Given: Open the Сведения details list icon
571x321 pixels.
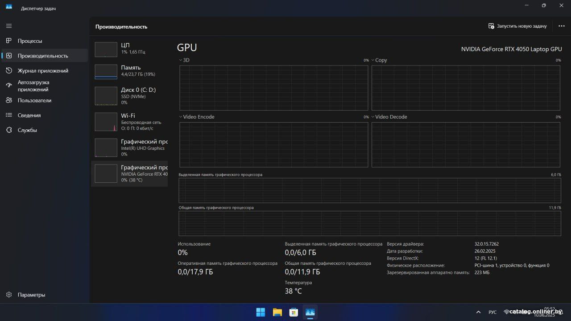Looking at the screenshot, I should point(9,115).
